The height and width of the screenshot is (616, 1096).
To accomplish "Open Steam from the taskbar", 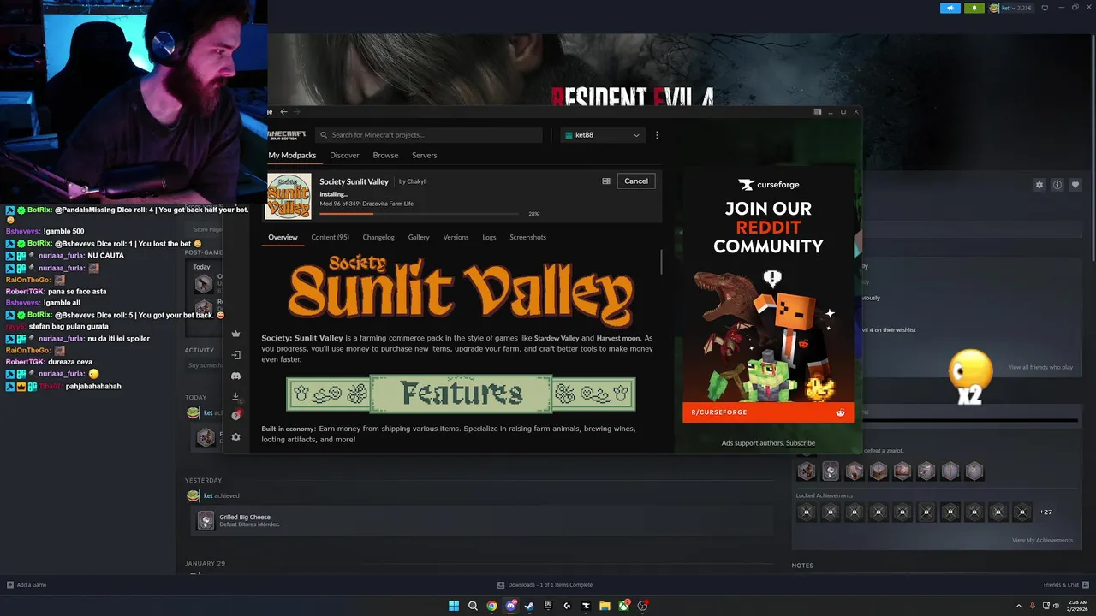I will tap(529, 606).
